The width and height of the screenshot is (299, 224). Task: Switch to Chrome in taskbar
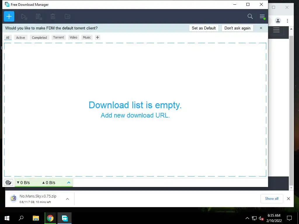point(50,218)
